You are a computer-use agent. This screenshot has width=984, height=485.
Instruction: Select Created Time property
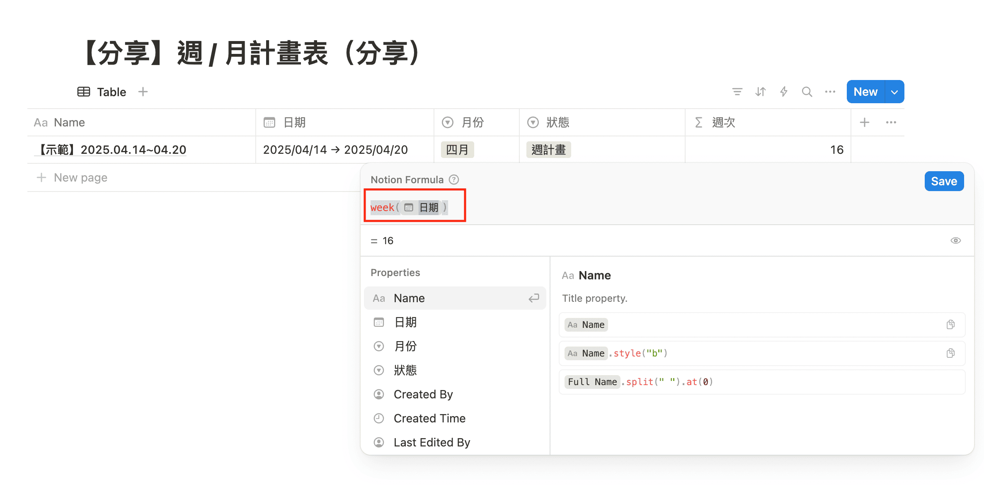429,418
